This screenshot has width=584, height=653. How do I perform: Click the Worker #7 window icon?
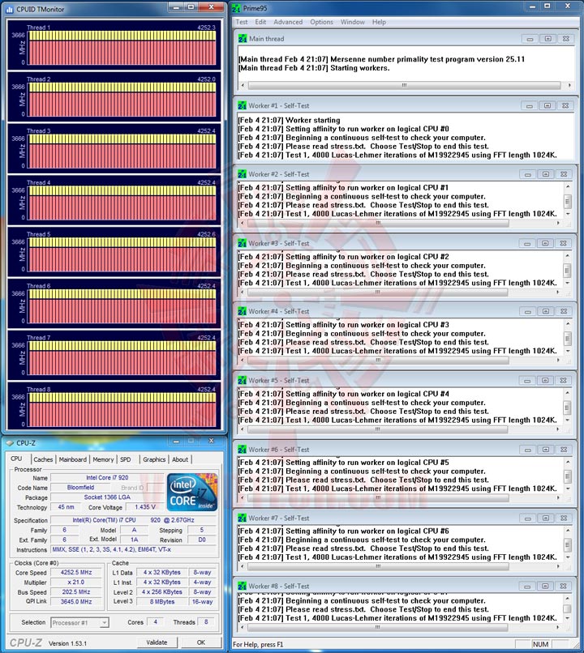pos(243,518)
